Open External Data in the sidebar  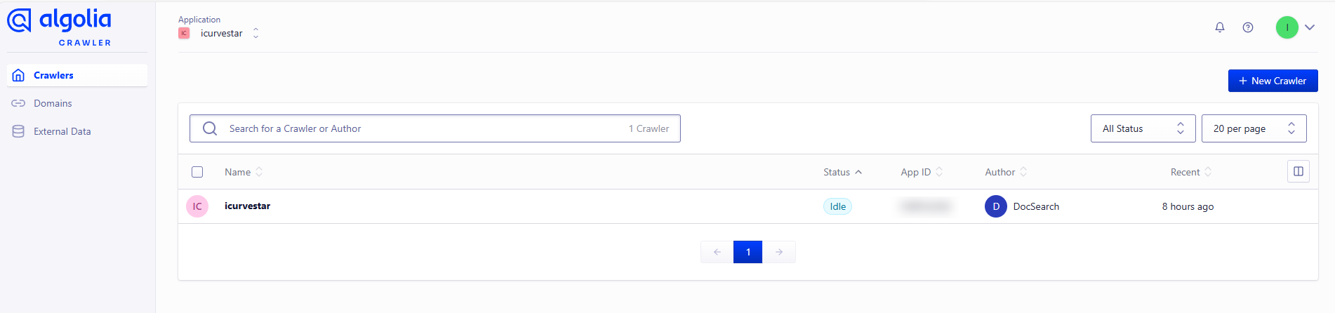[62, 131]
